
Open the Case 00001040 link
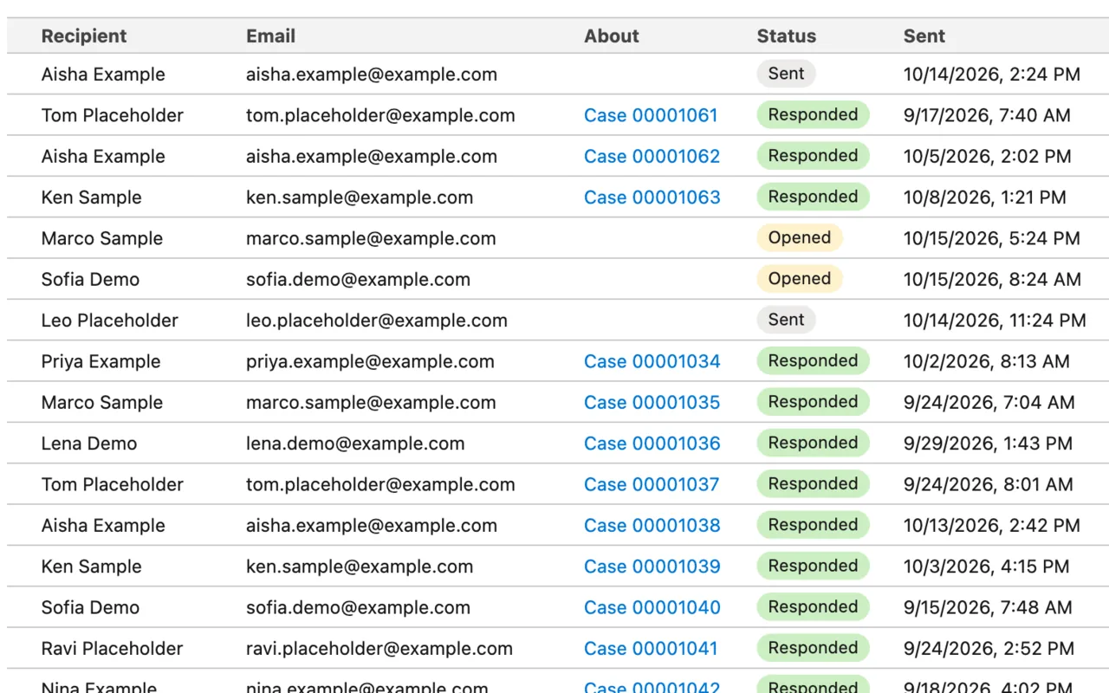[652, 607]
